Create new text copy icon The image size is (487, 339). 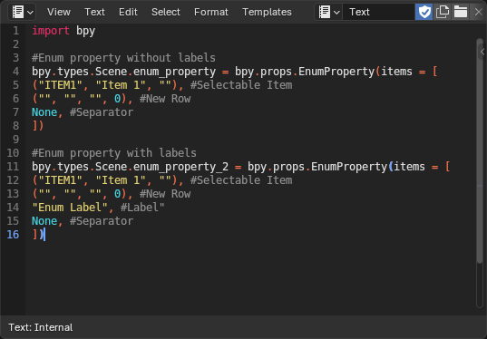pos(443,12)
